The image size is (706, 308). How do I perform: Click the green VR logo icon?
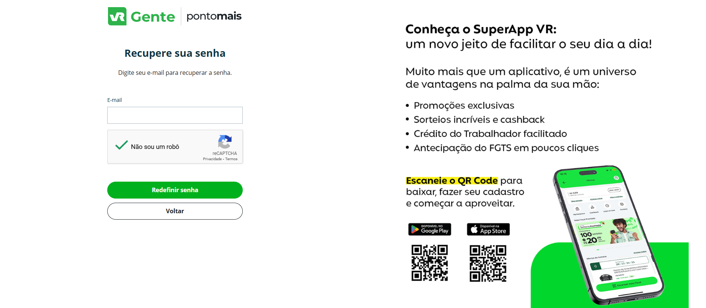pos(117,17)
